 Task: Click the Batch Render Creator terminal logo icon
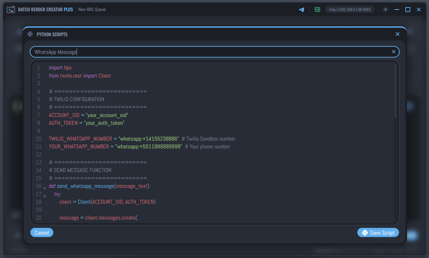[11, 10]
